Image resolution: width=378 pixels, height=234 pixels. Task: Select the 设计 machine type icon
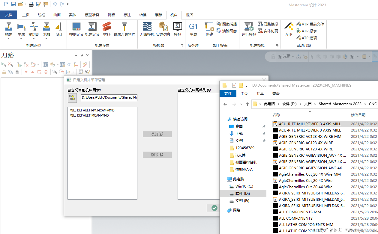(x=59, y=29)
